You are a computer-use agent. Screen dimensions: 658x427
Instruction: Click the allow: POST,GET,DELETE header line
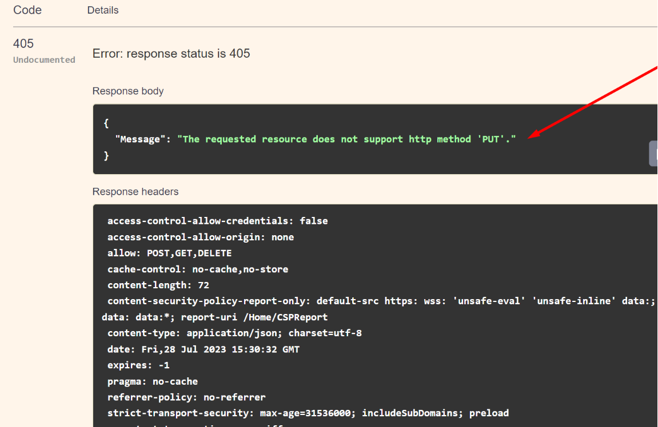tap(169, 253)
